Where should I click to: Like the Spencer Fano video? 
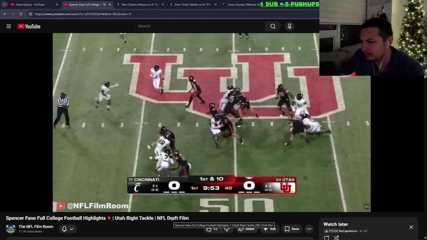point(211,229)
